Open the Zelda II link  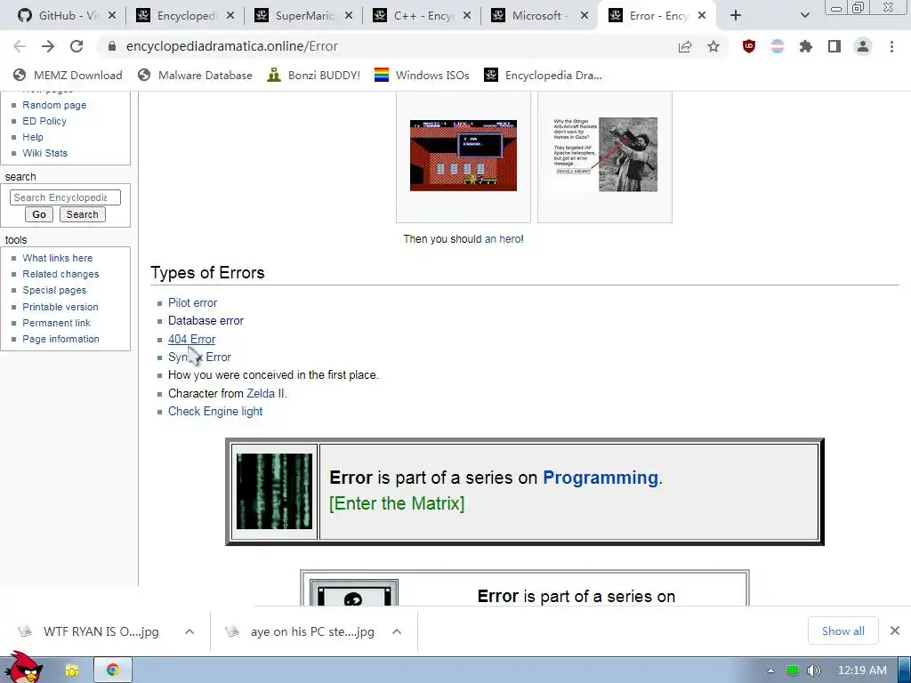pyautogui.click(x=261, y=393)
